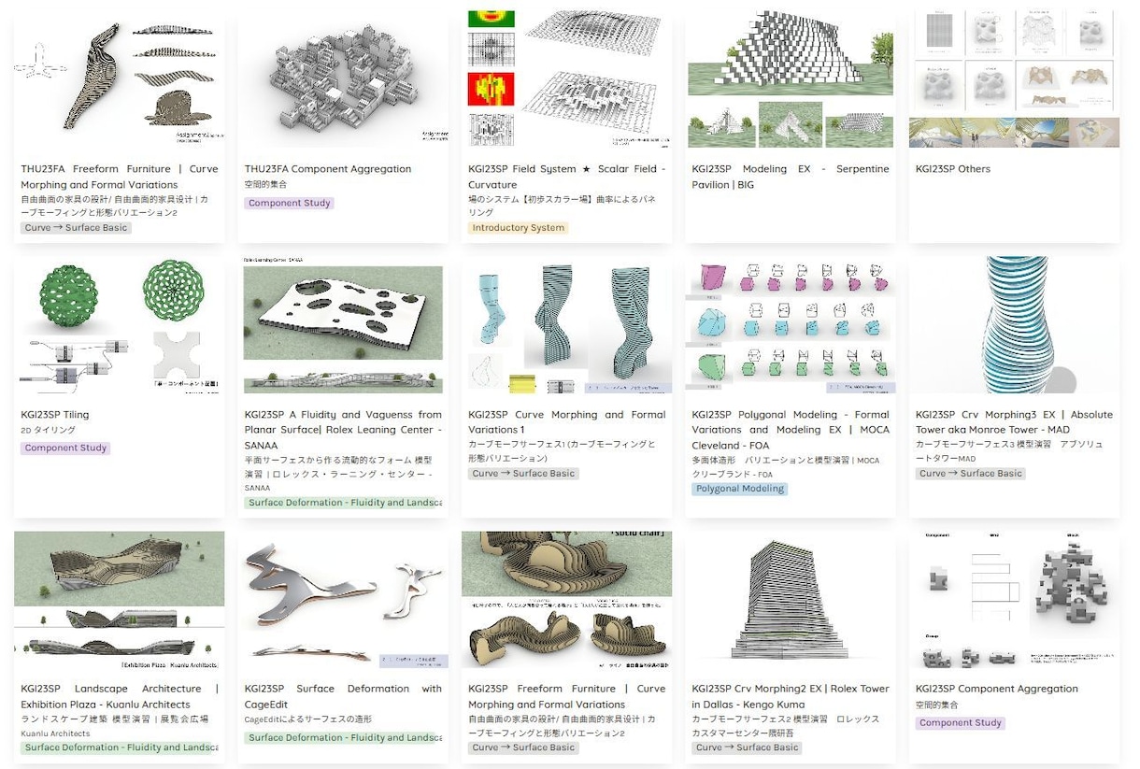Select Surface Deformation tag on Rolex Learning Center card
The width and height of the screenshot is (1140, 769).
coord(343,503)
